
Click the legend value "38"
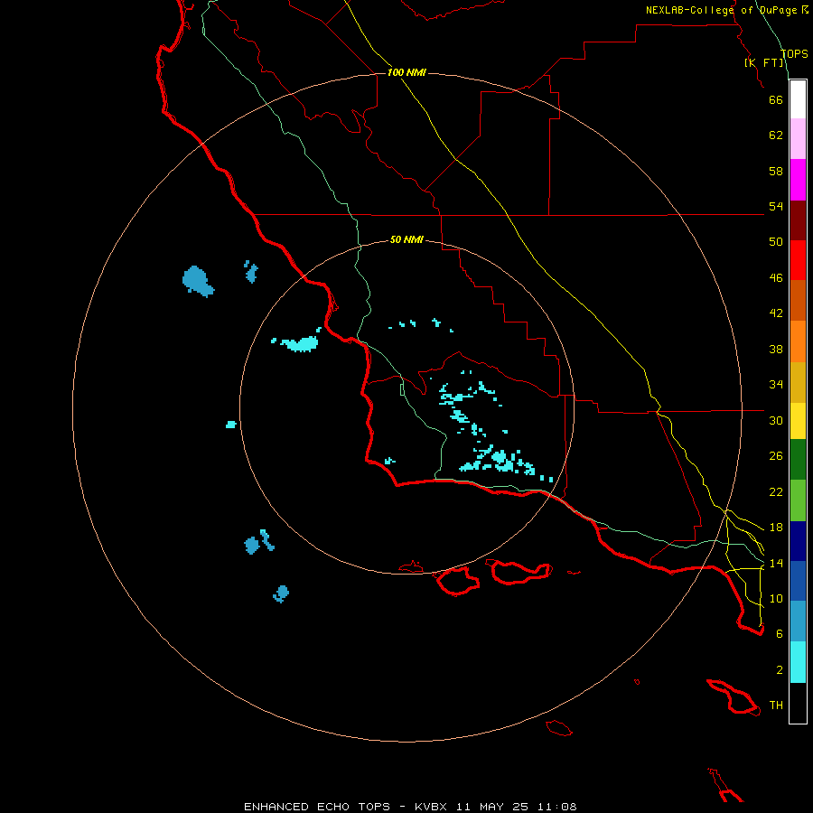tap(776, 349)
